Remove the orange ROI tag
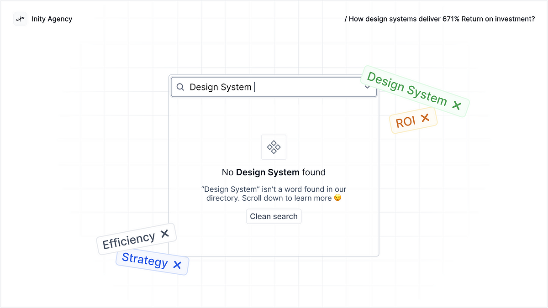 click(x=426, y=118)
